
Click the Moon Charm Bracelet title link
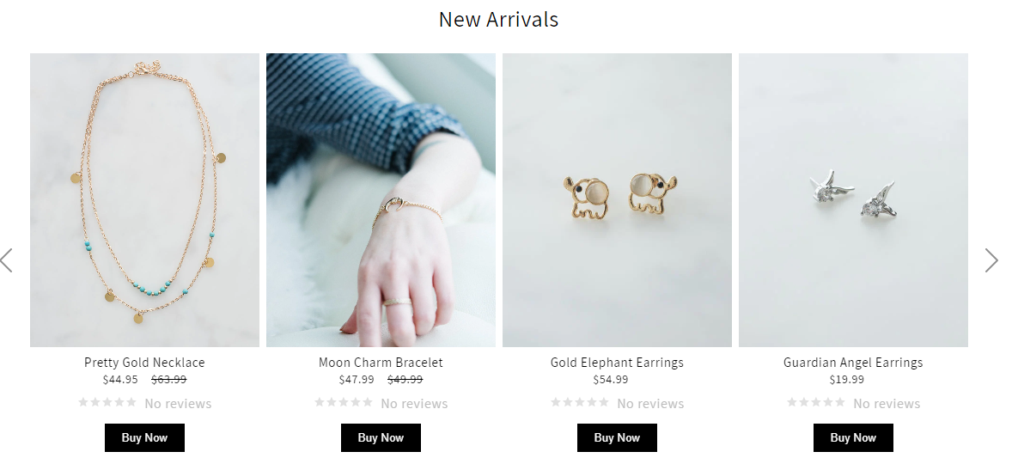[381, 363]
